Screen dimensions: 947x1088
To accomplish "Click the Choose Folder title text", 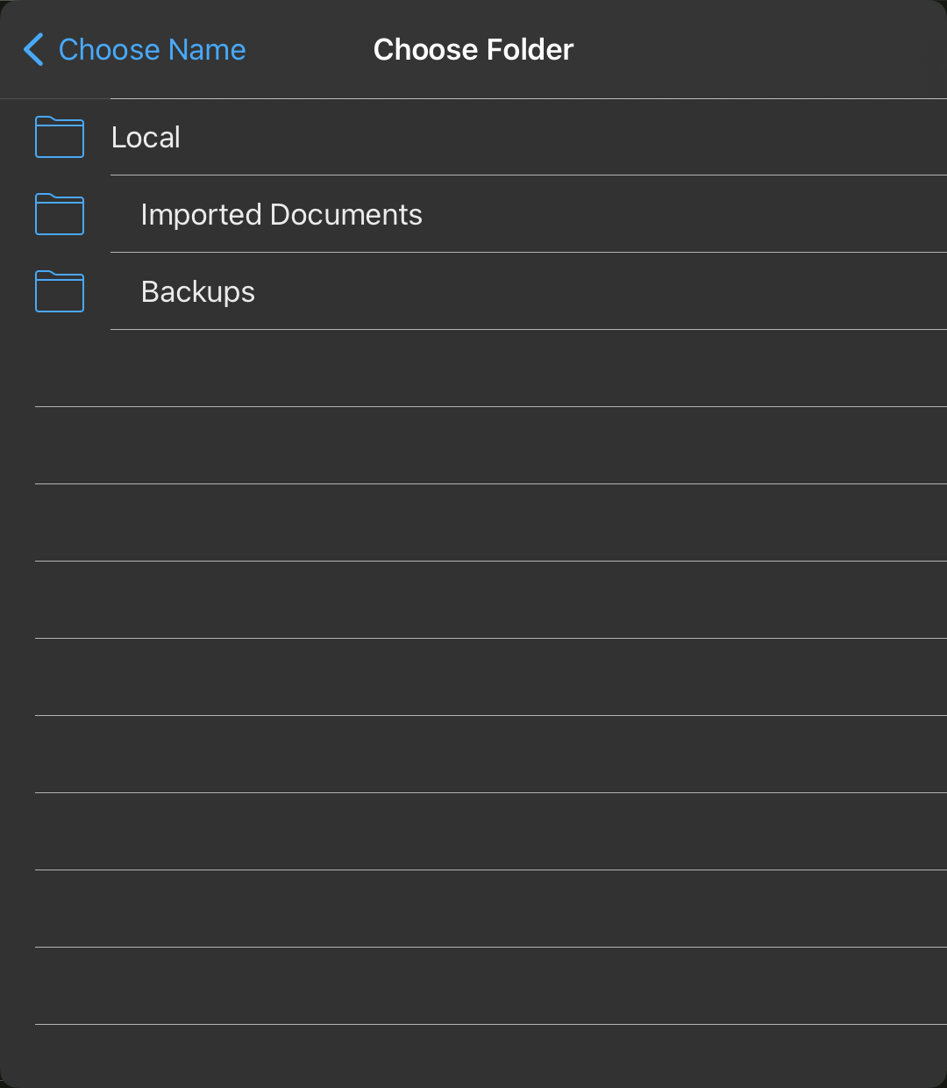I will click(x=473, y=50).
